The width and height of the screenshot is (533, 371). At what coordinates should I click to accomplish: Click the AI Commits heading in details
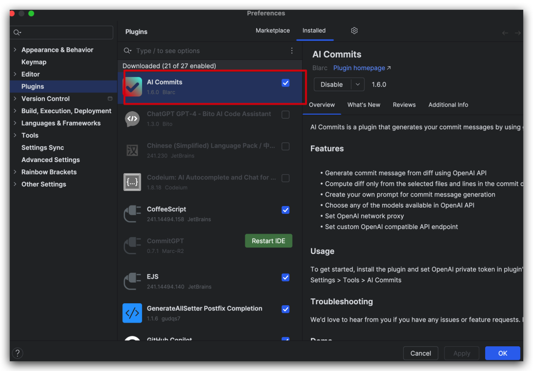click(337, 54)
